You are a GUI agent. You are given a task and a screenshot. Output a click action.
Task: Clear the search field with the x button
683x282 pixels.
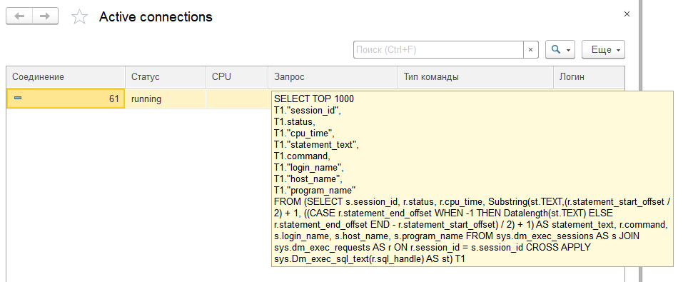530,50
